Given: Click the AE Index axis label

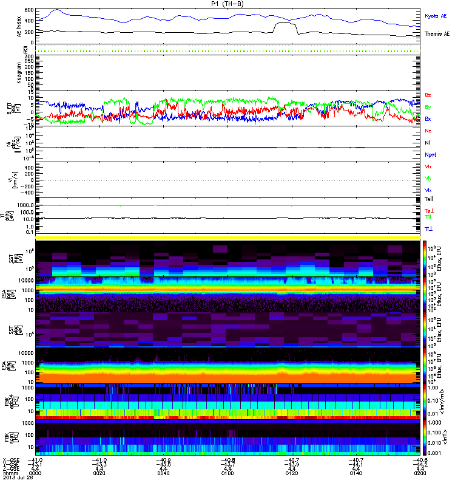Looking at the screenshot, I should tap(19, 27).
